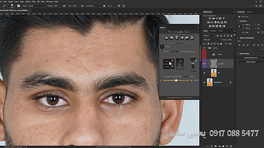The height and width of the screenshot is (148, 264).
Task: Click the undo arrow in Kosar panel
Action: tap(172, 38)
